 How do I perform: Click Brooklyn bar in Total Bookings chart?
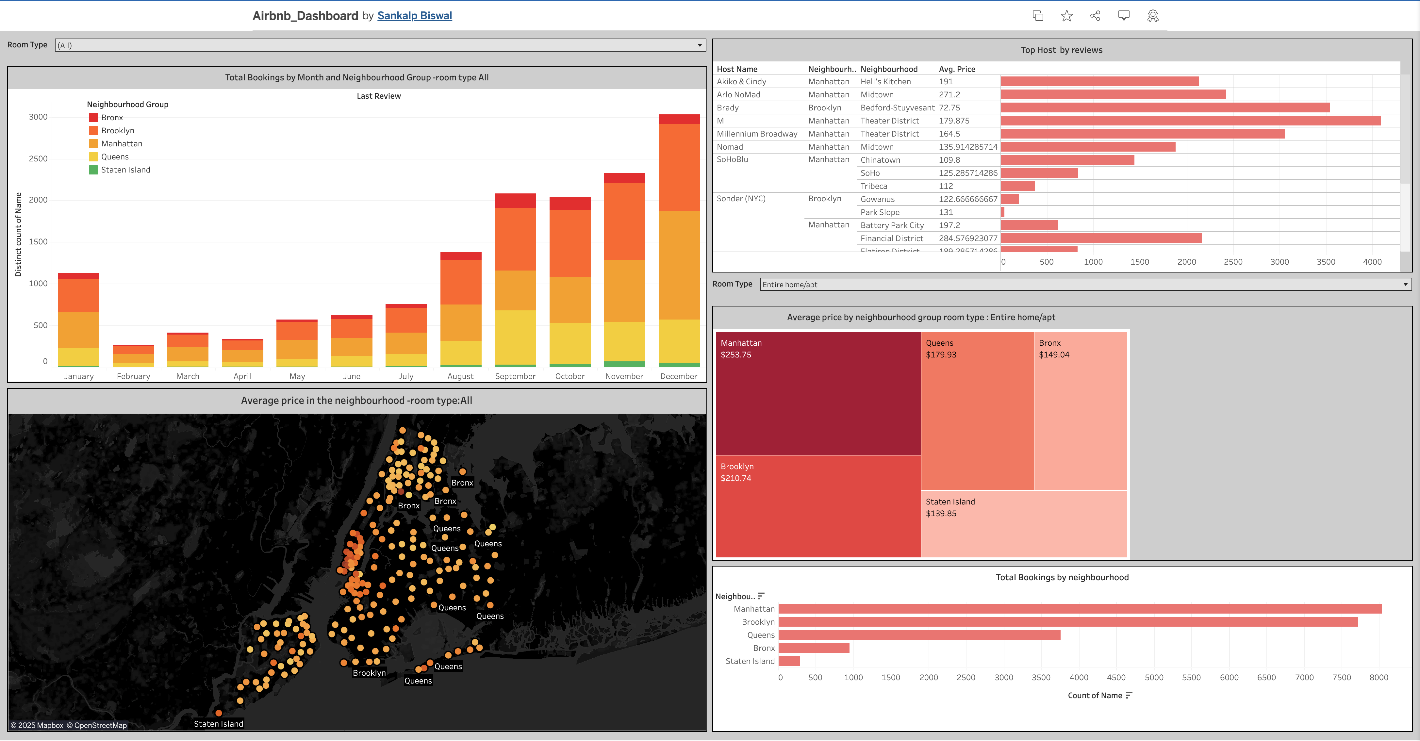click(x=1068, y=622)
